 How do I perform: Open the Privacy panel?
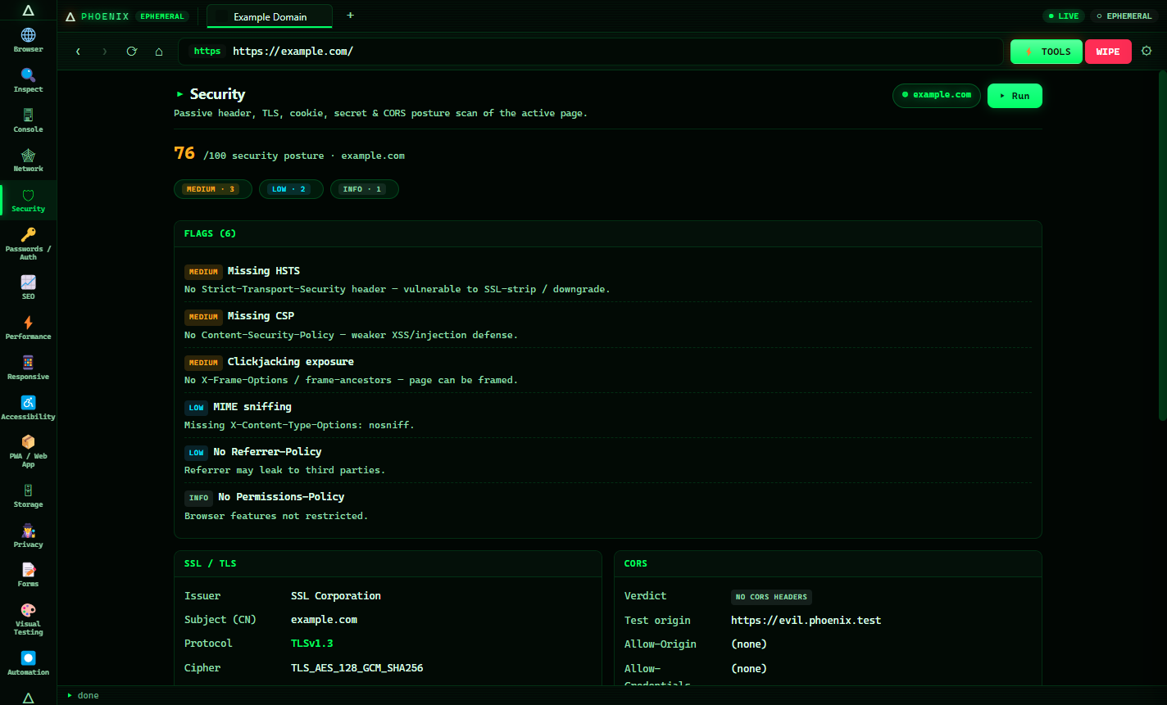[28, 536]
